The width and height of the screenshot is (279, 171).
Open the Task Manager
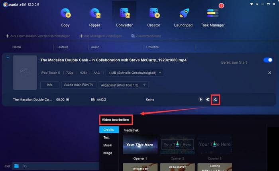point(212,17)
